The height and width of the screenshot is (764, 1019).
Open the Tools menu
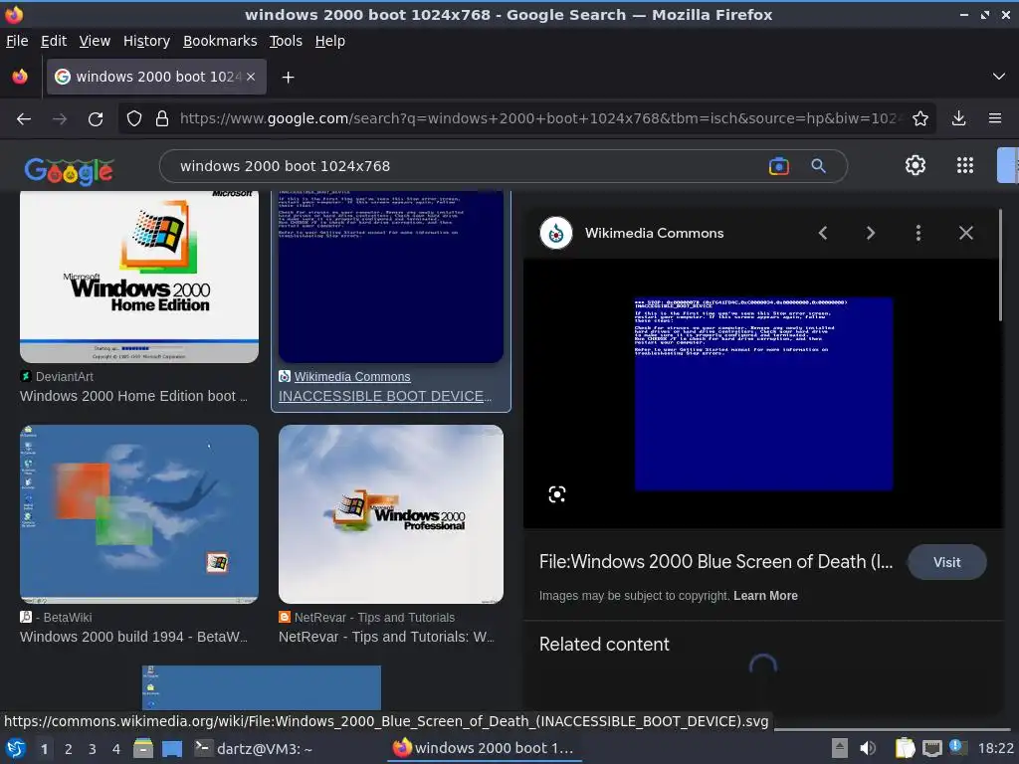point(286,41)
